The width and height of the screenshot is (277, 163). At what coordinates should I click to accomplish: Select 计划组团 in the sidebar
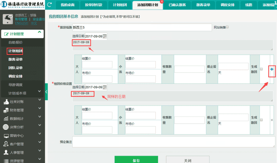coord(15,51)
